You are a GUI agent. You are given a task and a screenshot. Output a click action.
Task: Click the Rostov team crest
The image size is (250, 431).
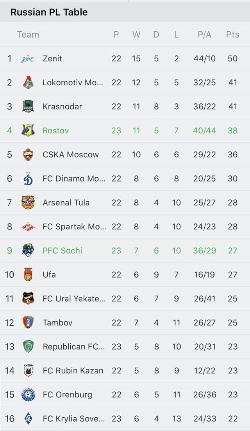pyautogui.click(x=28, y=130)
